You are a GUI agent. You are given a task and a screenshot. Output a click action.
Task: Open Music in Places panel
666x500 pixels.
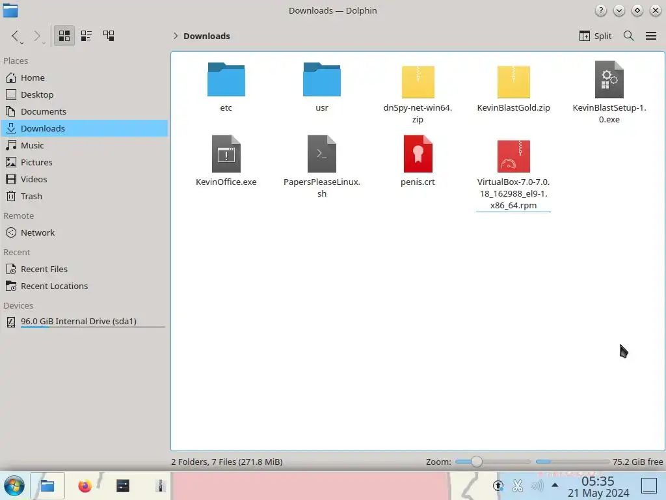pyautogui.click(x=85, y=145)
